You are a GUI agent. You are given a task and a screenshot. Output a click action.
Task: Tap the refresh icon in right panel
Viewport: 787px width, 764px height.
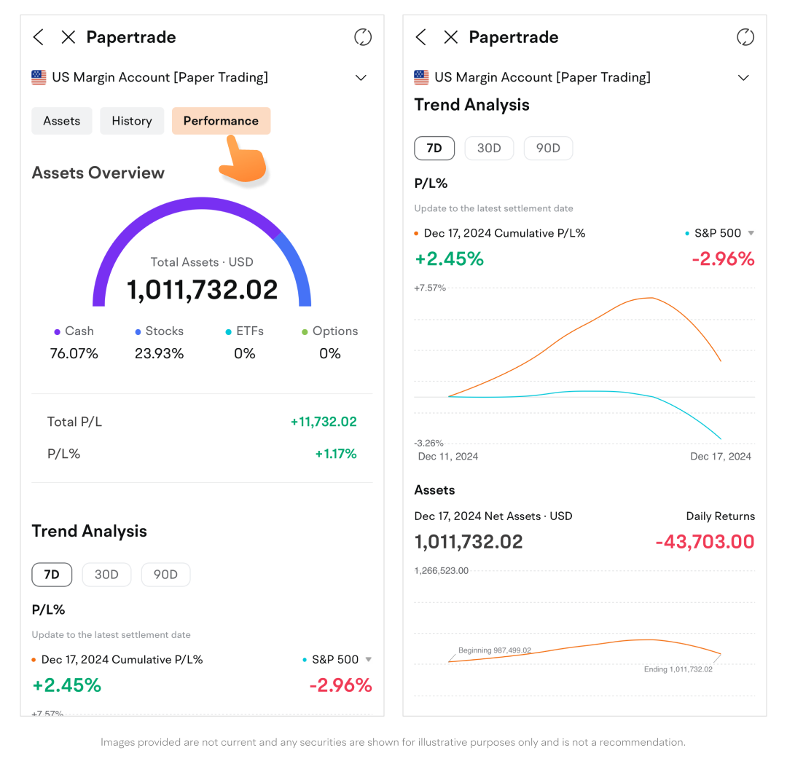(745, 37)
